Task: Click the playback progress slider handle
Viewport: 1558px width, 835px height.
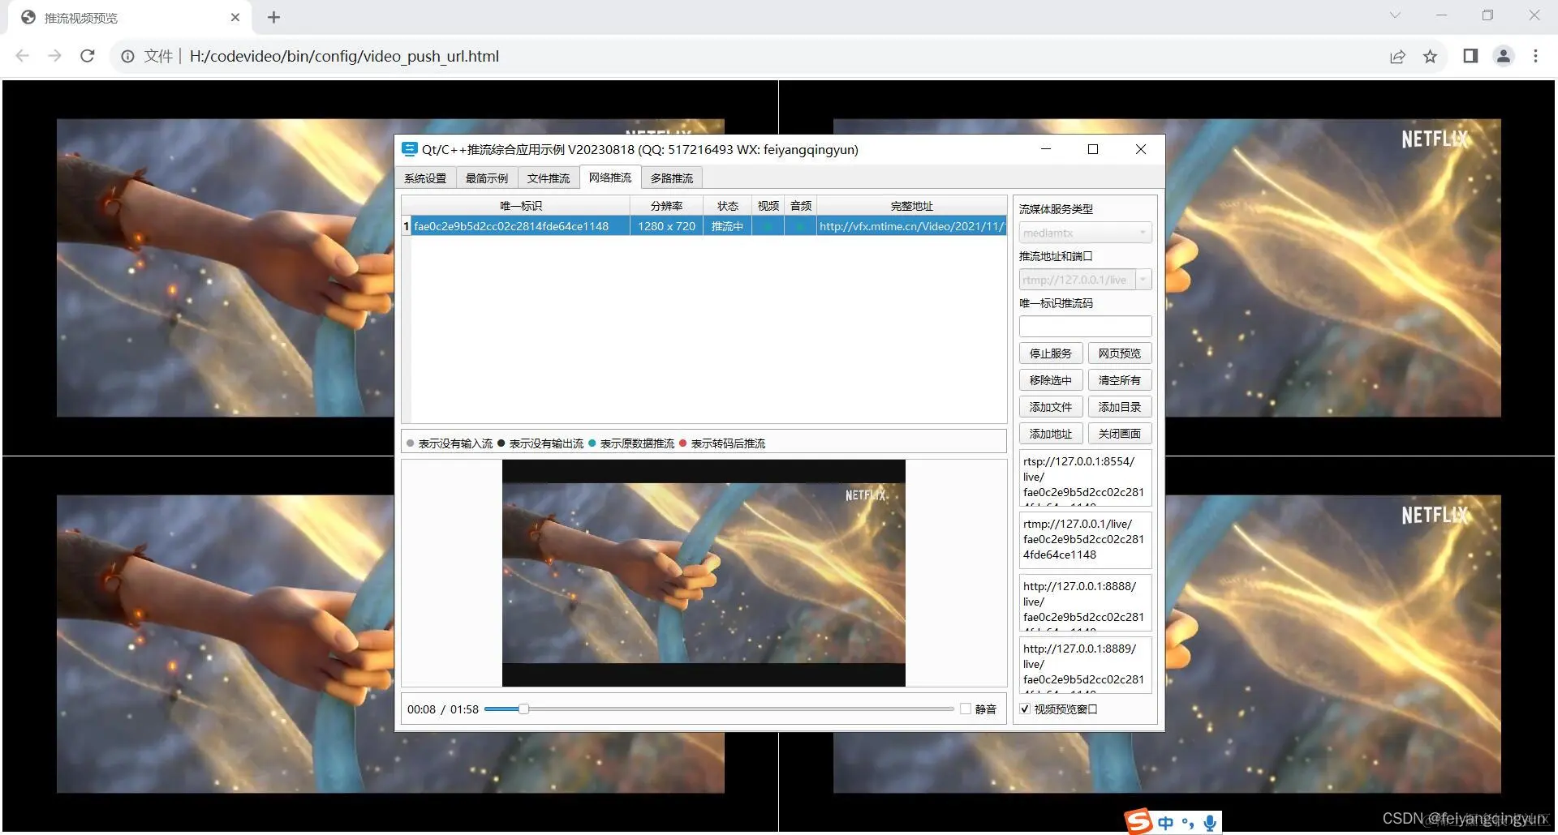Action: point(524,709)
